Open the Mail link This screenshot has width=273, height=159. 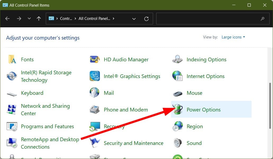tap(109, 93)
